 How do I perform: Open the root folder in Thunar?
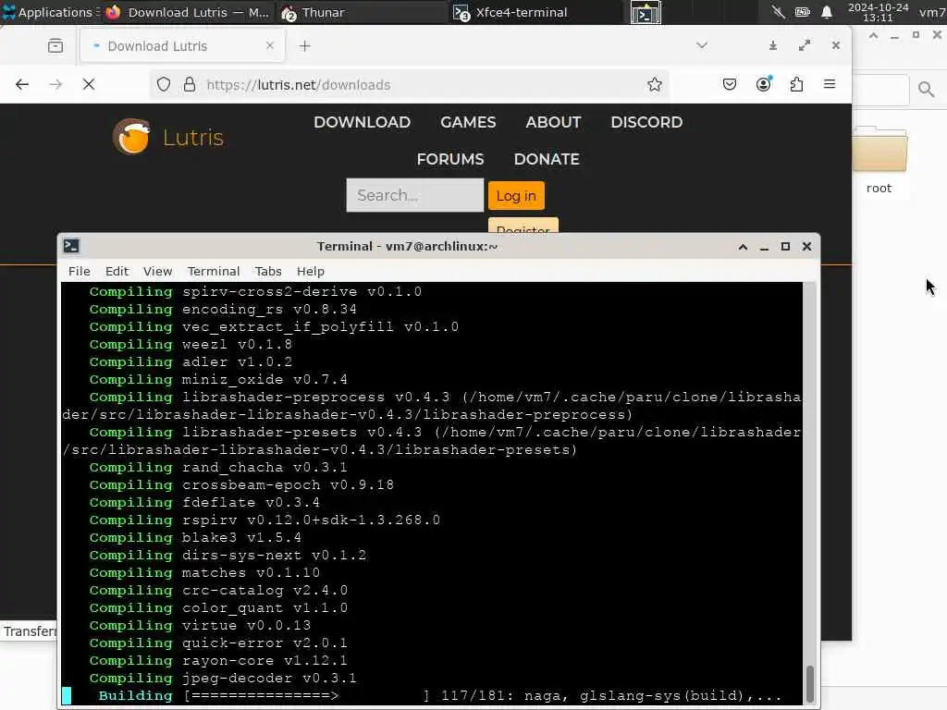(x=879, y=161)
